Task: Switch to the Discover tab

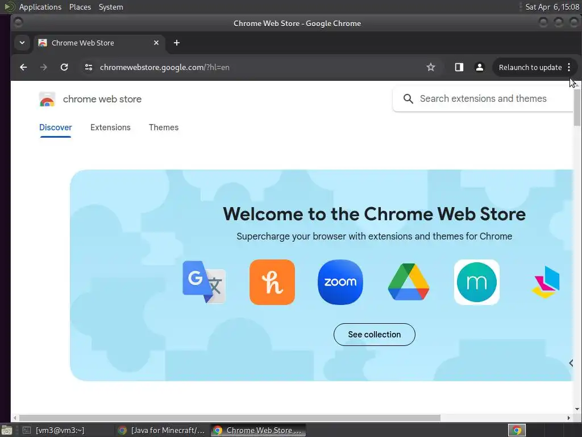Action: (x=55, y=127)
